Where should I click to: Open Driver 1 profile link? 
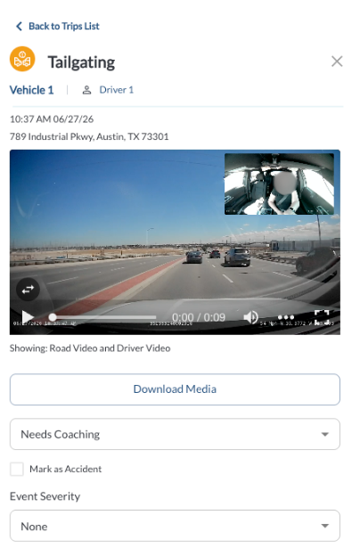click(x=117, y=90)
